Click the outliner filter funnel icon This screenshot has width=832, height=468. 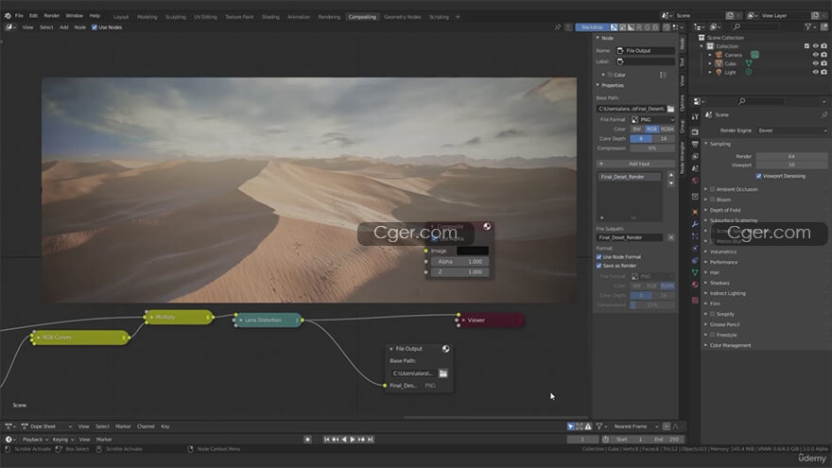point(807,26)
